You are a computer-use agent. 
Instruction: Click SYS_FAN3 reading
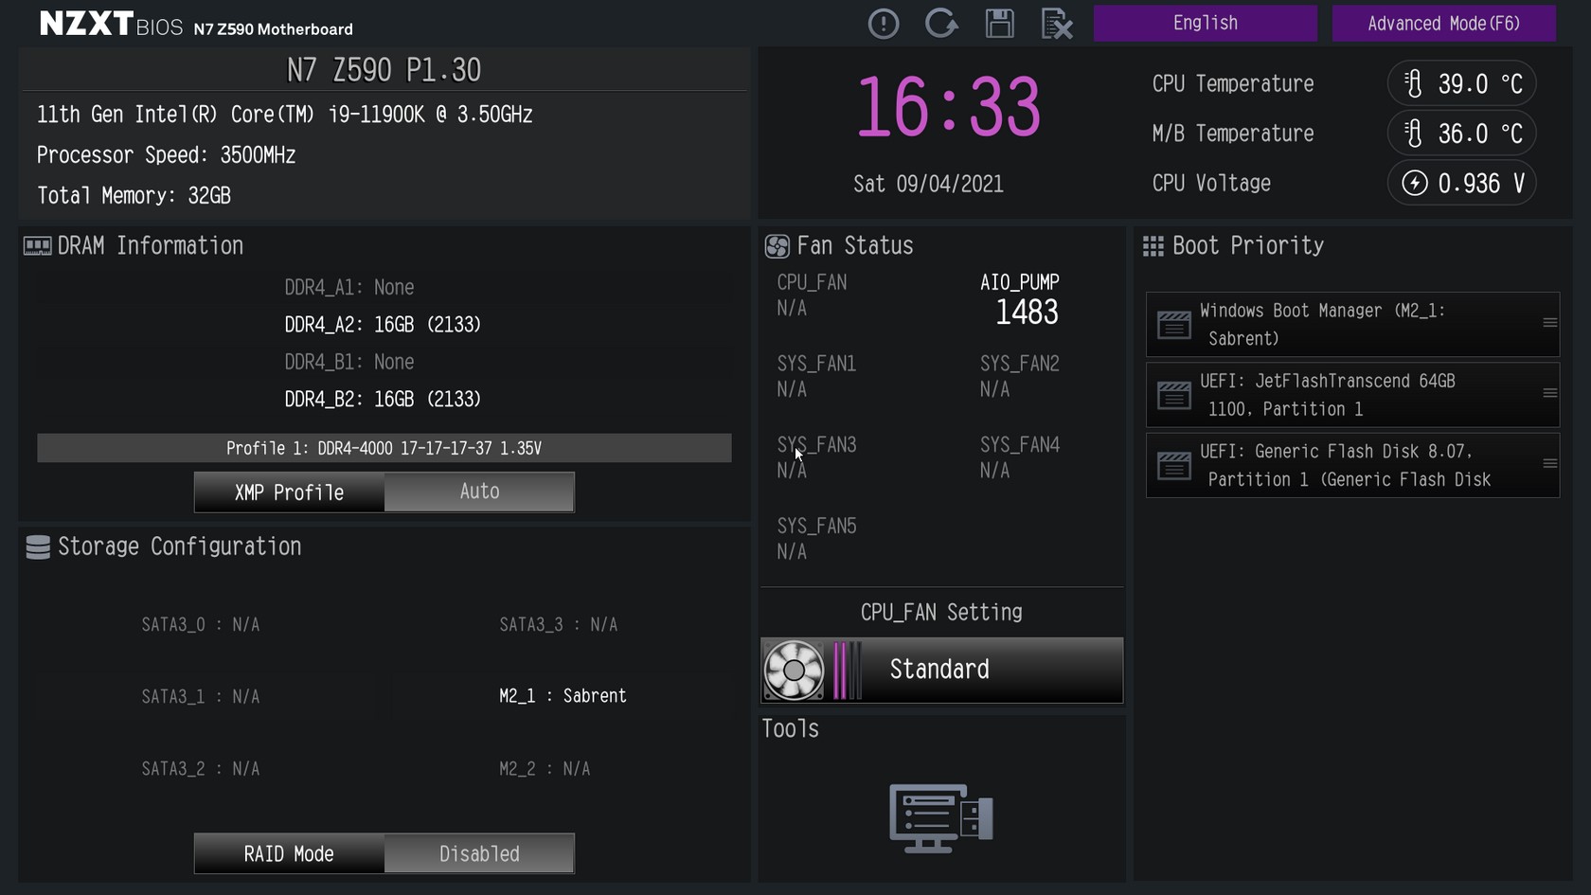click(x=816, y=457)
